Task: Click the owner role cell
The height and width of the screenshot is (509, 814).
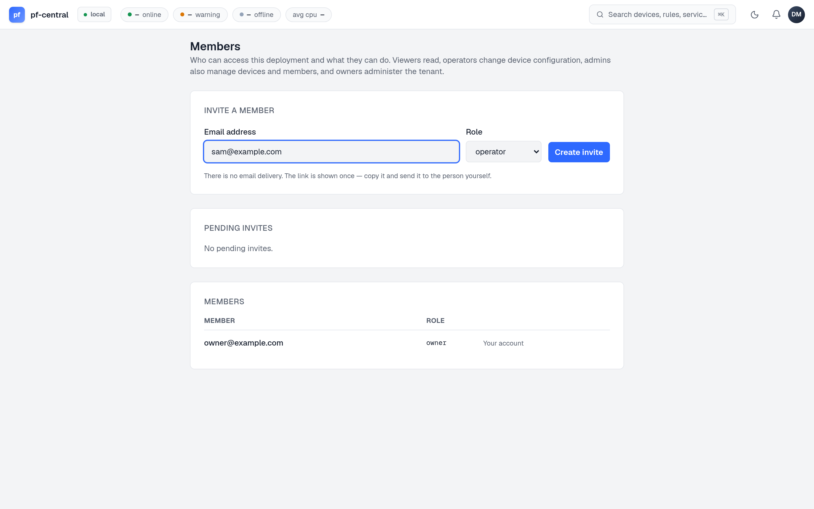Action: coord(436,343)
